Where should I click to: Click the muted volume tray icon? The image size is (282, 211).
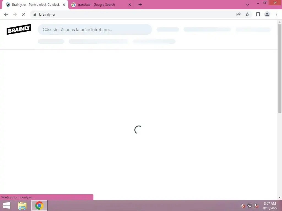tap(243, 206)
